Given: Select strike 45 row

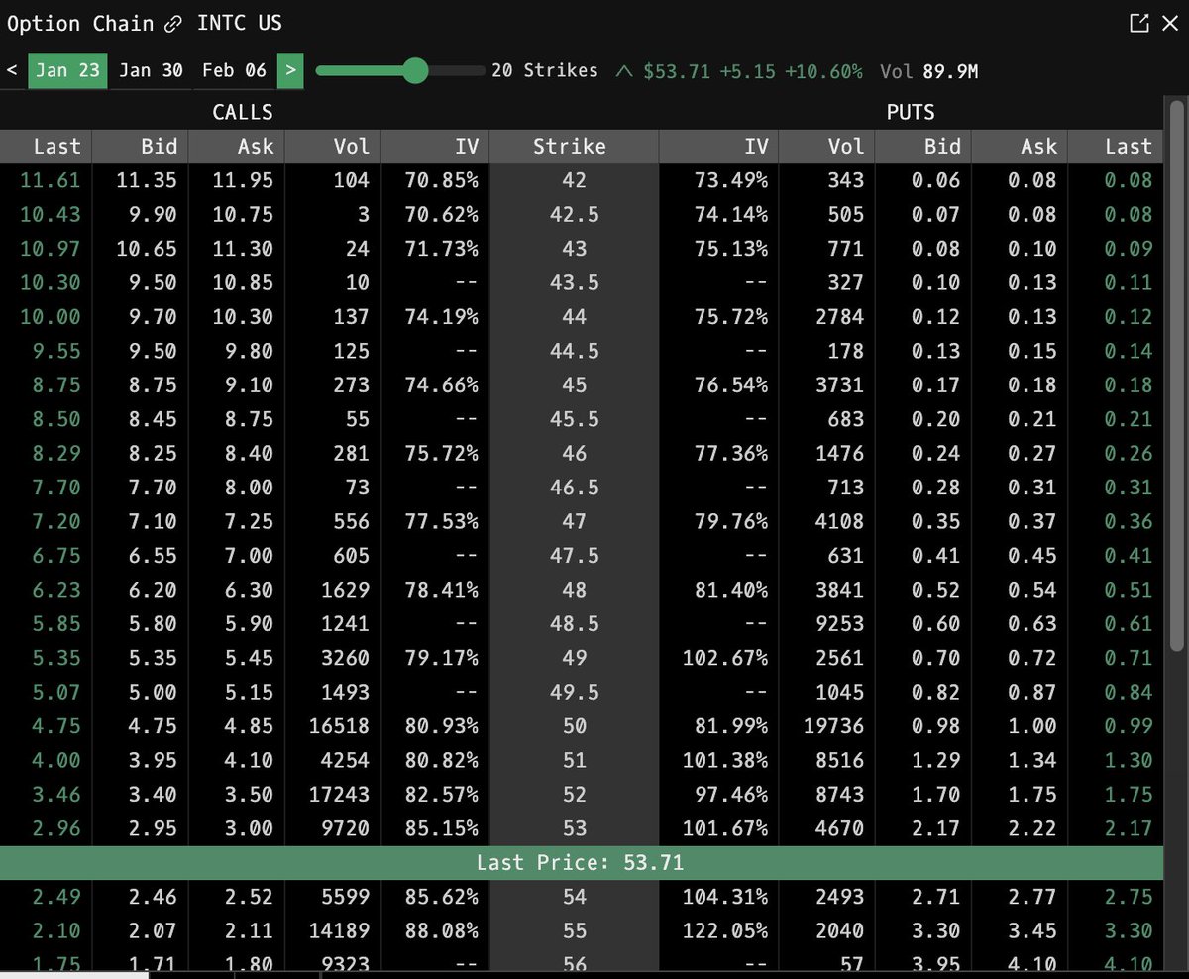Looking at the screenshot, I should tap(582, 384).
